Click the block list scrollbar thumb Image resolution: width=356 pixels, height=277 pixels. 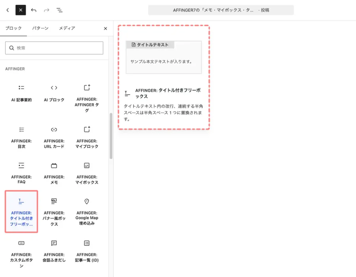click(111, 136)
